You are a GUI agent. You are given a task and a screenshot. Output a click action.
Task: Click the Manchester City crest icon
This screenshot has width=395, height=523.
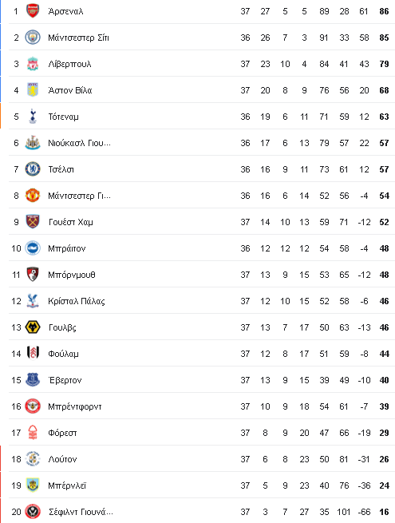pos(33,38)
